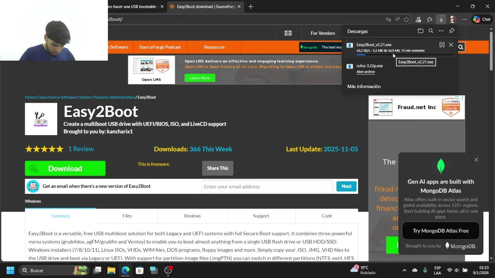The image size is (495, 278).
Task: Click the Easy2Boot project logo
Action: tap(41, 119)
